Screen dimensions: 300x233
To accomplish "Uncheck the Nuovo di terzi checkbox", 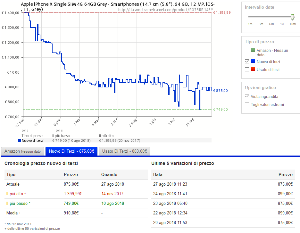I will tap(247, 61).
